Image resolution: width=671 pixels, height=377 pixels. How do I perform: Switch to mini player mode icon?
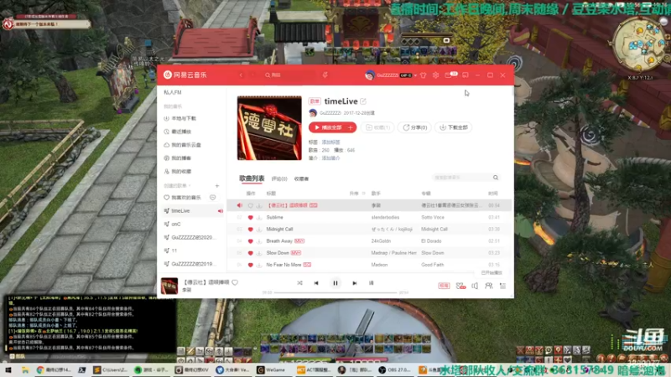[466, 75]
